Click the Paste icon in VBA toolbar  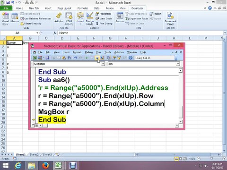pyautogui.click(x=64, y=58)
